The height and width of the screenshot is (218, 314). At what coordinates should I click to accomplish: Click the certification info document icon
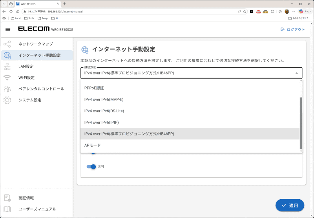point(7,198)
